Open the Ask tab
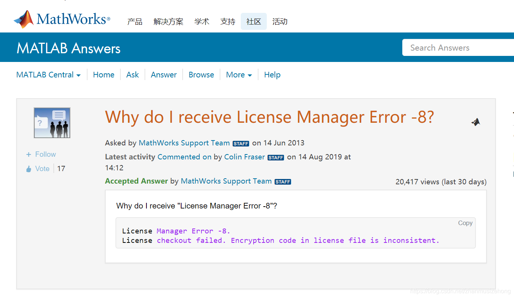The width and height of the screenshot is (514, 298). (132, 75)
